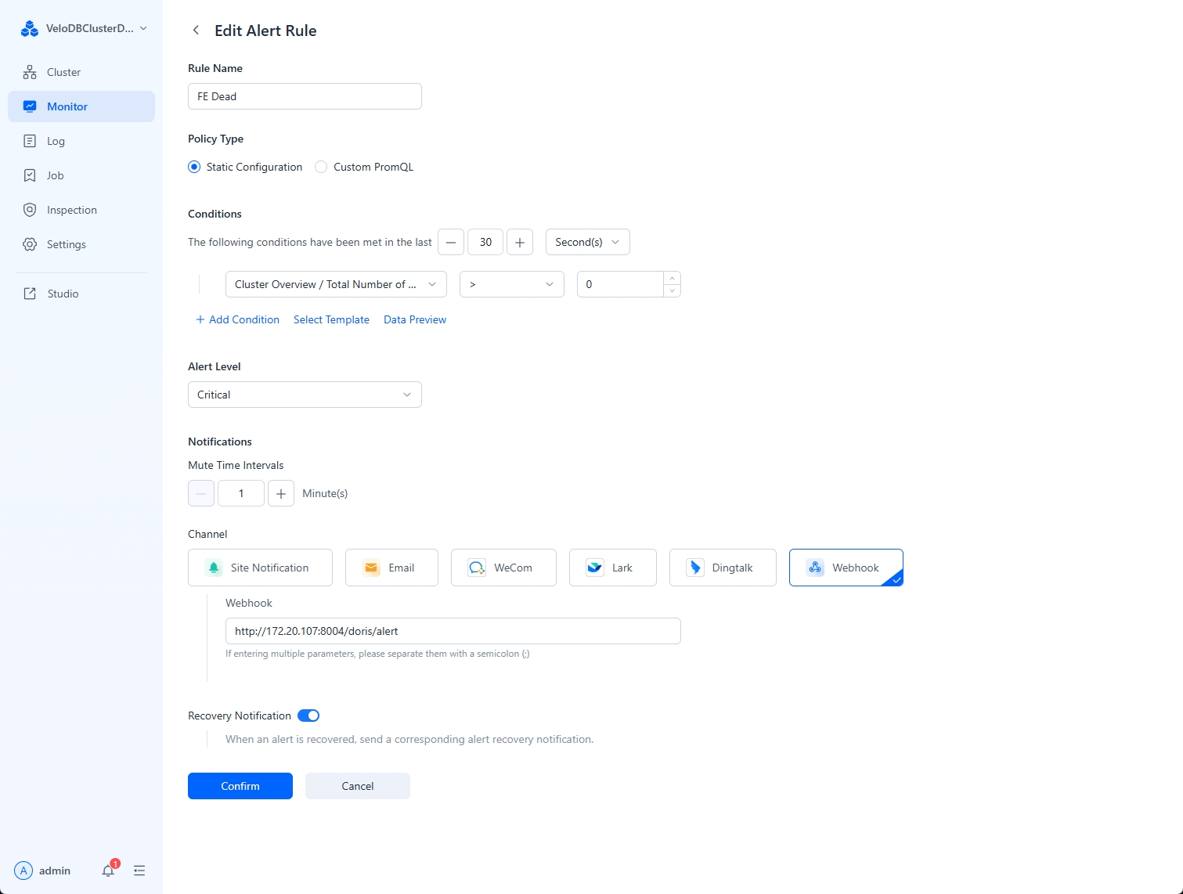The image size is (1183, 894).
Task: Choose Custom PromQL policy type
Action: (320, 167)
